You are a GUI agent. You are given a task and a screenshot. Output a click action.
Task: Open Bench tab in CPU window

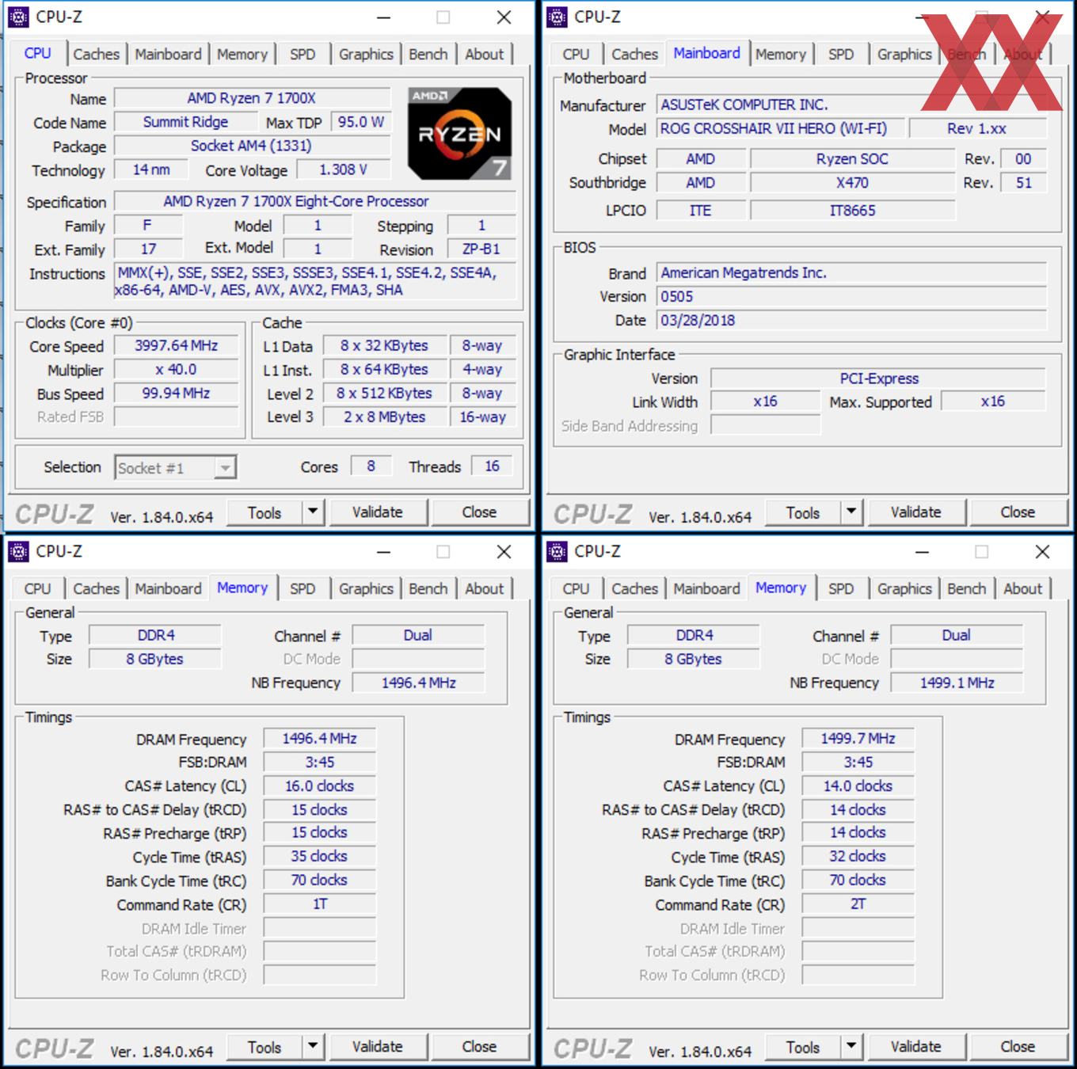pyautogui.click(x=428, y=54)
